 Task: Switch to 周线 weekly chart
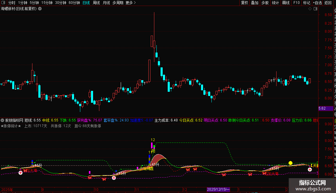point(96,3)
